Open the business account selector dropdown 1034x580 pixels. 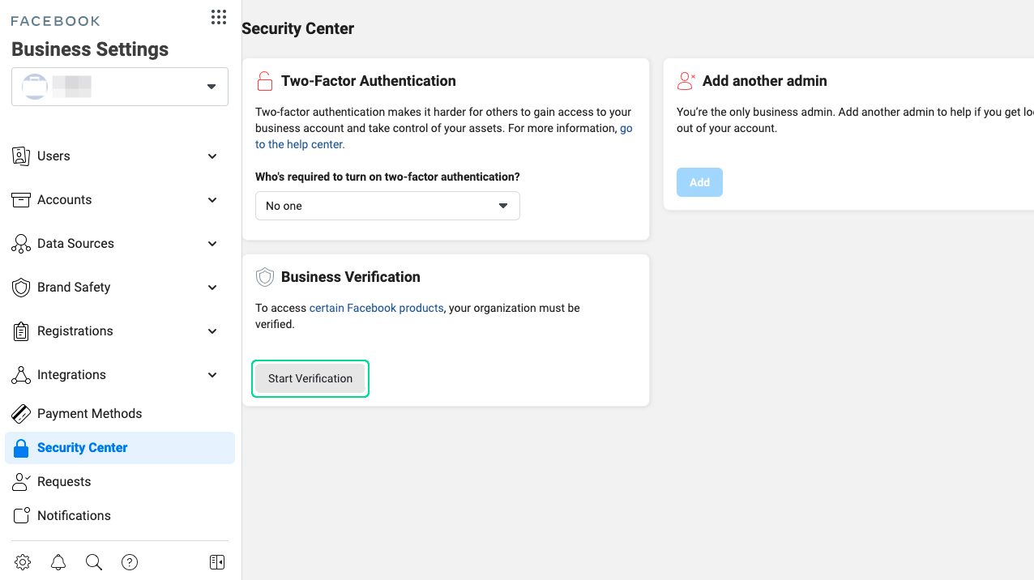(120, 87)
